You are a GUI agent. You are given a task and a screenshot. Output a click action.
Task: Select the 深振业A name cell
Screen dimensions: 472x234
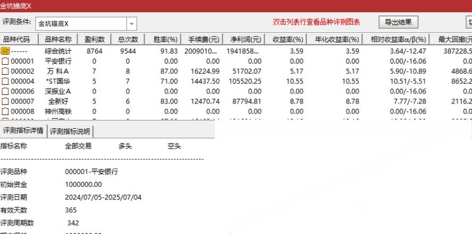coord(58,91)
